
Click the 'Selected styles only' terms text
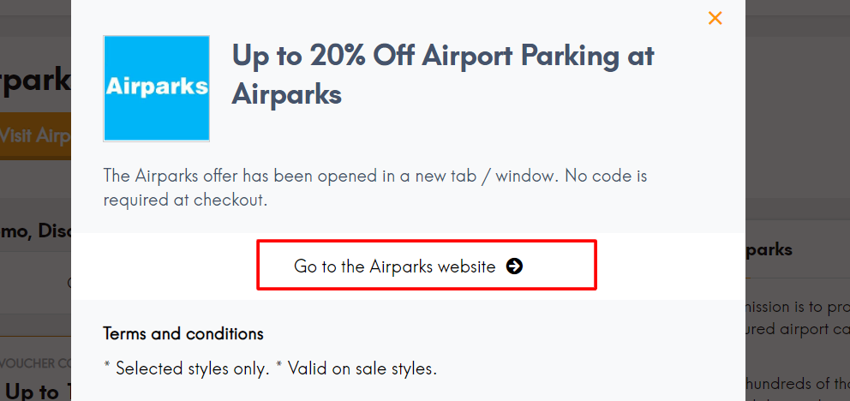point(187,369)
